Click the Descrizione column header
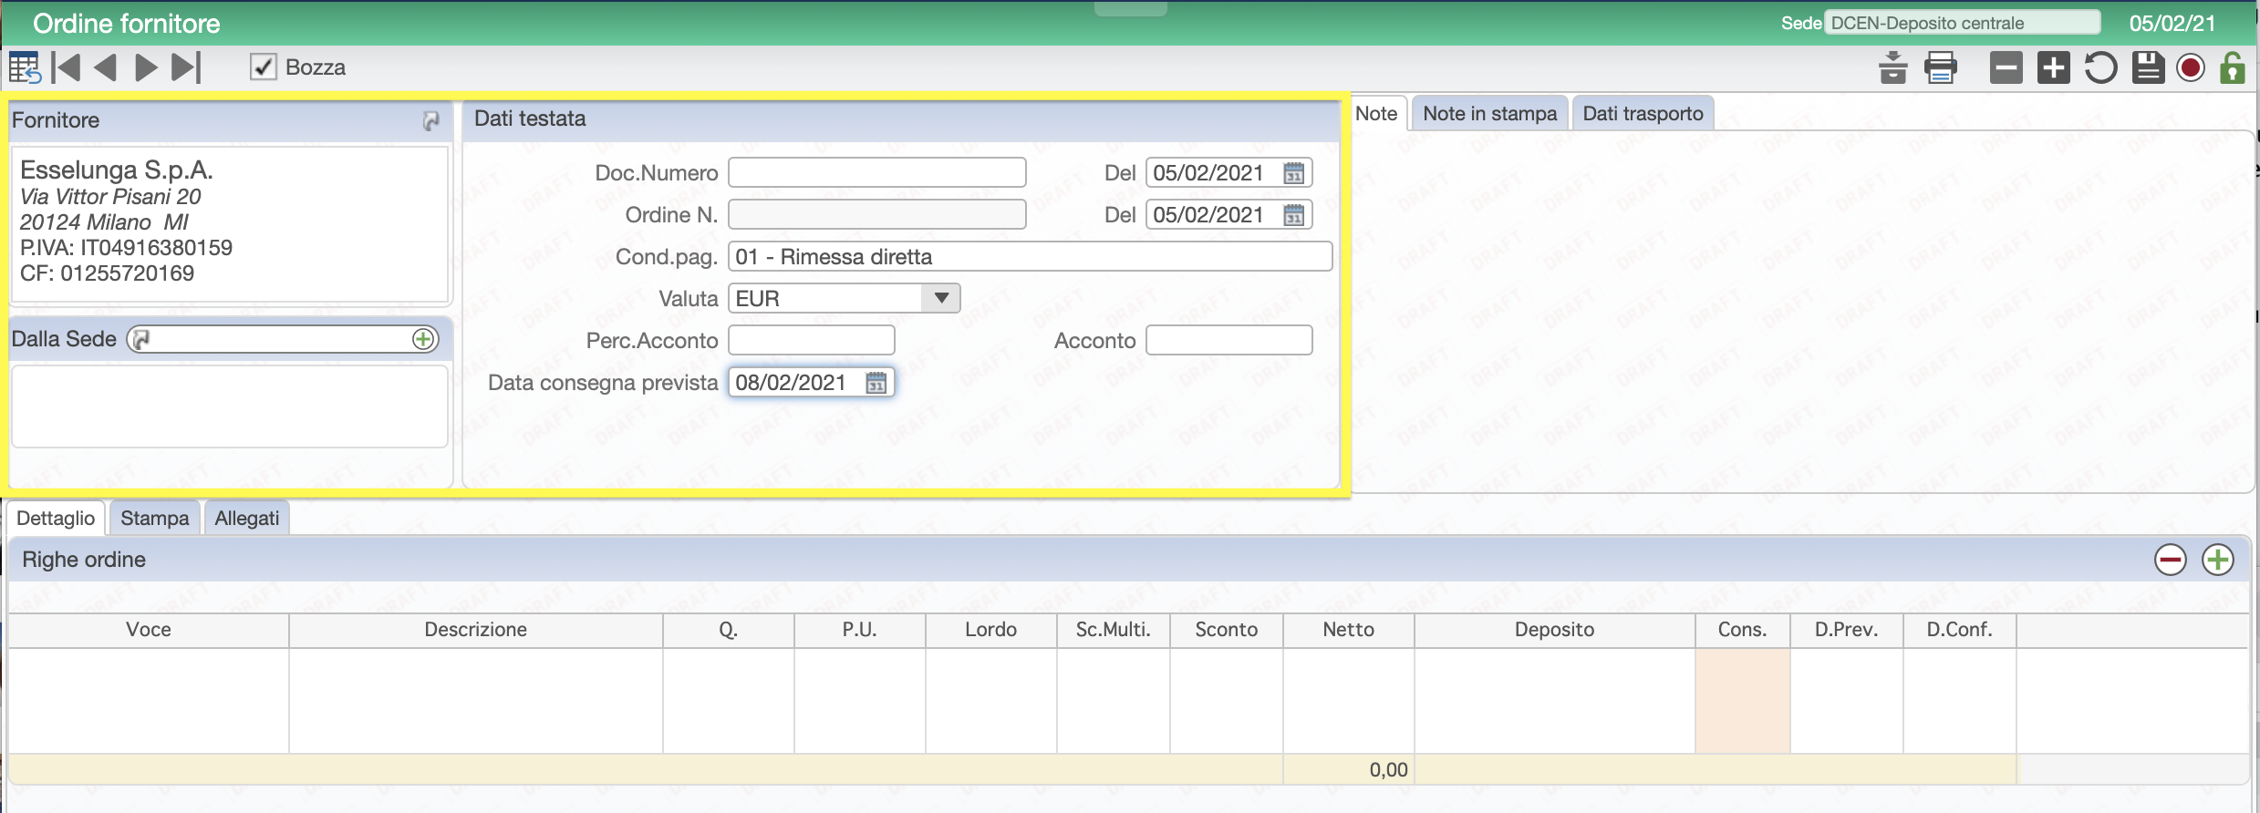2260x813 pixels. pyautogui.click(x=476, y=630)
